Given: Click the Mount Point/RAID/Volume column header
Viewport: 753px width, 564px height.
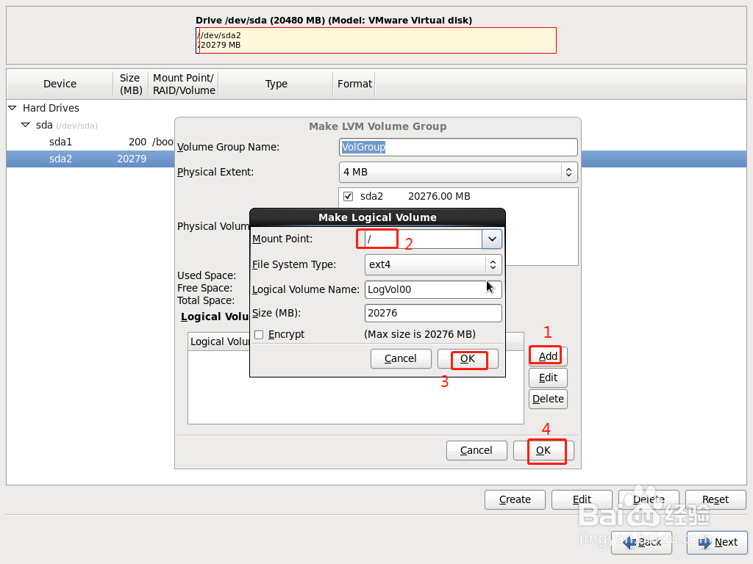Looking at the screenshot, I should point(184,84).
